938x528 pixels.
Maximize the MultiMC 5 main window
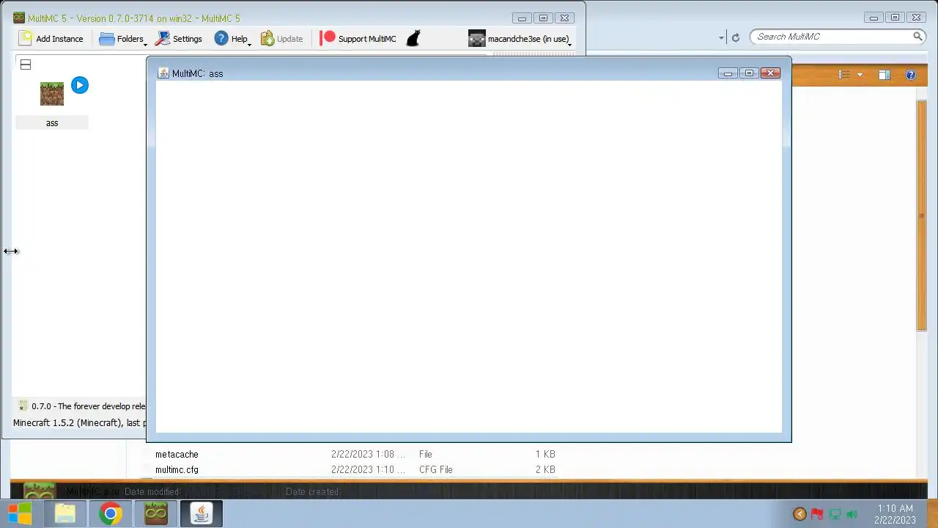pos(543,18)
